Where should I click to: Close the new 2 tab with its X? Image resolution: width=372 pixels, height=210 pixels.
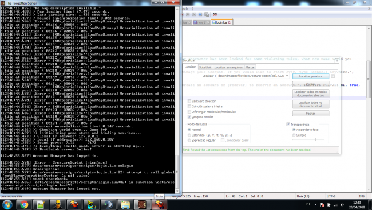tap(208, 22)
